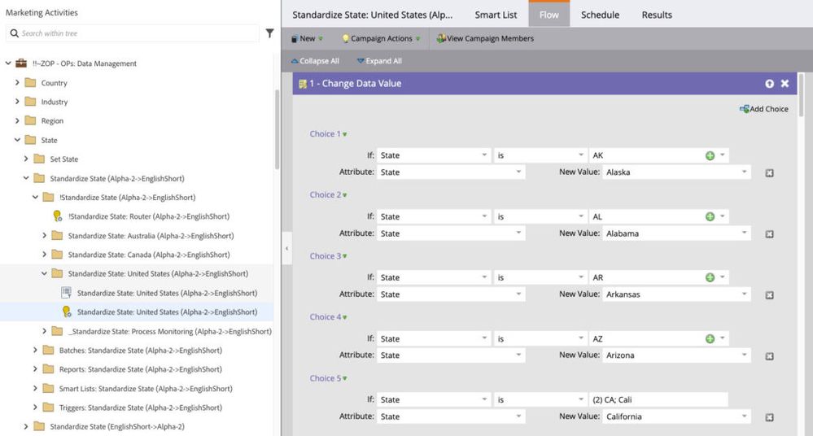This screenshot has height=436, width=813.
Task: Open the Campaign Actions dropdown menu
Action: click(381, 38)
